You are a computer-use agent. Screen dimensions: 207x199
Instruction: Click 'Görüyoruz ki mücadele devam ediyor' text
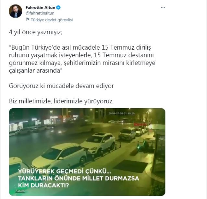[61, 86]
